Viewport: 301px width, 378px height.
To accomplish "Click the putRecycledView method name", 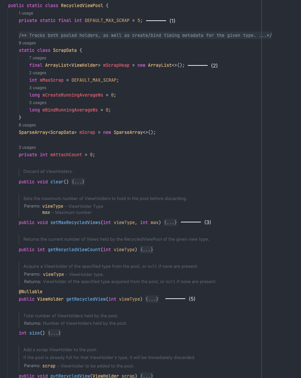I will (x=70, y=376).
